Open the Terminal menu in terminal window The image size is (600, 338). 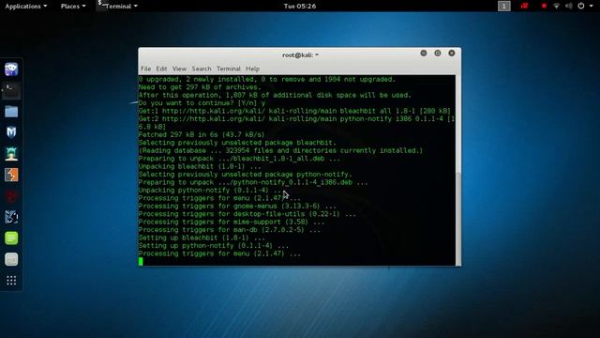(229, 69)
